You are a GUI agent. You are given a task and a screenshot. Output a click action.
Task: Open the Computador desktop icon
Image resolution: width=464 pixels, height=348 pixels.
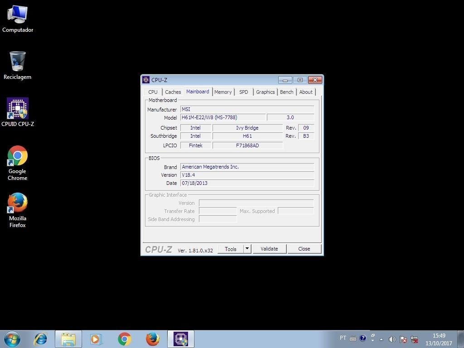[x=18, y=18]
